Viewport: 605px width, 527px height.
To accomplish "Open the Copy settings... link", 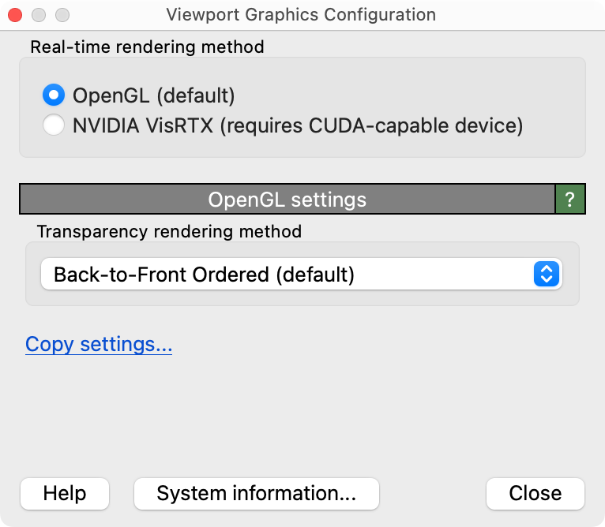I will click(99, 345).
